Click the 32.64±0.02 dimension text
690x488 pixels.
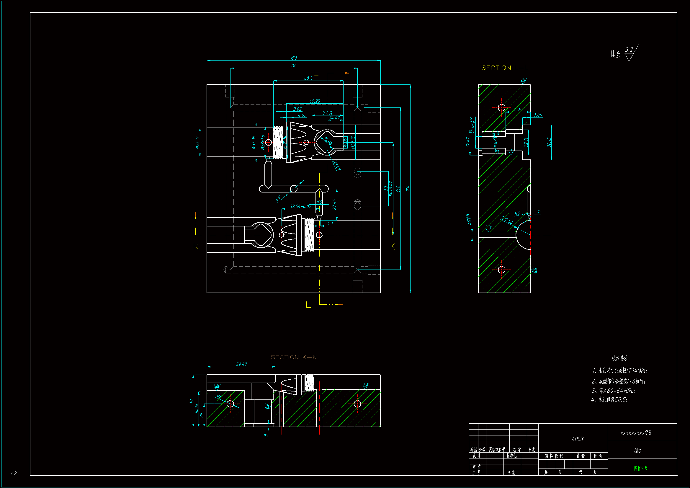coord(300,206)
